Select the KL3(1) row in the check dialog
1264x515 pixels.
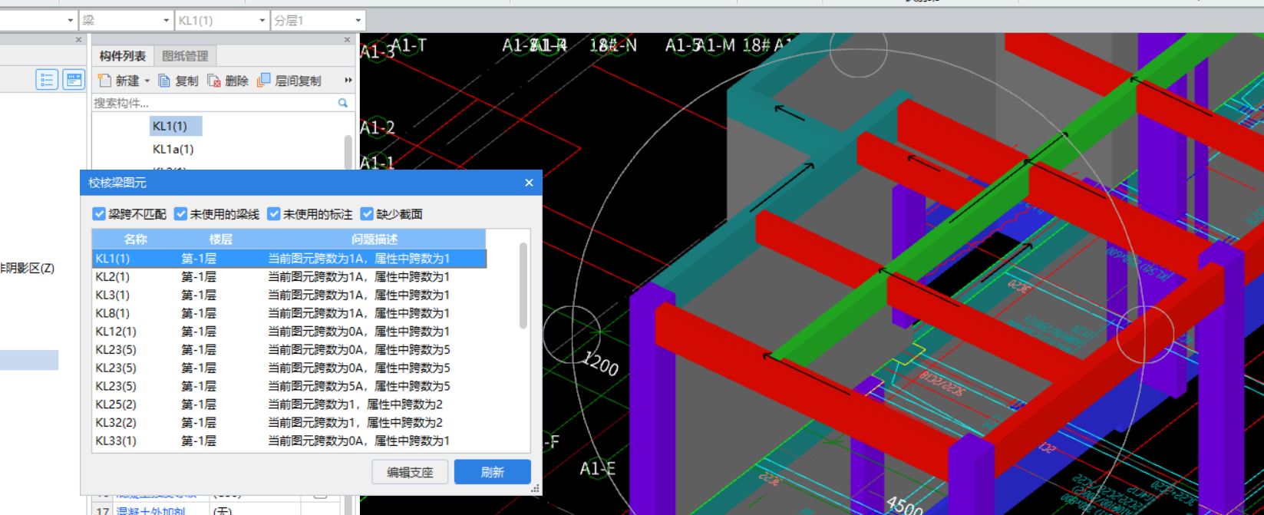click(289, 295)
